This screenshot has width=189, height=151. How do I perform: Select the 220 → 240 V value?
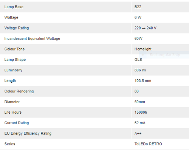pos(146,28)
